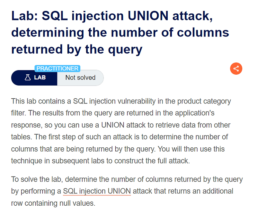Click text line starting 'response, so you can use'
The image size is (257, 214).
point(121,125)
